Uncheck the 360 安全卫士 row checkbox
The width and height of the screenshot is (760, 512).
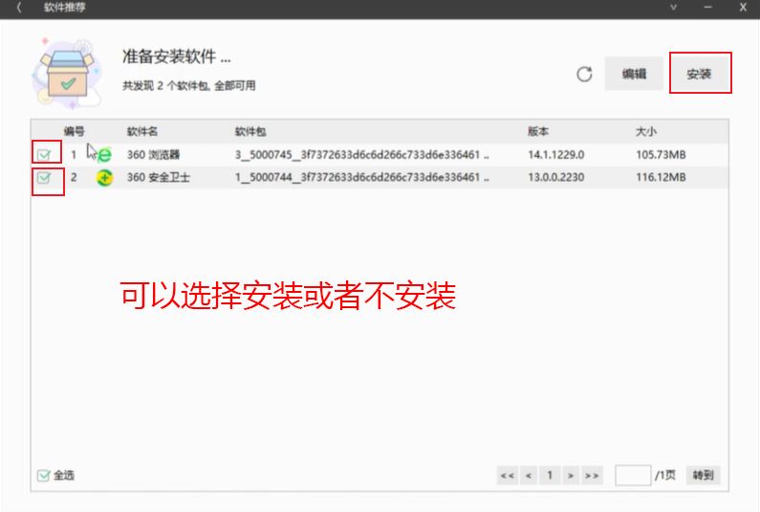[x=44, y=177]
